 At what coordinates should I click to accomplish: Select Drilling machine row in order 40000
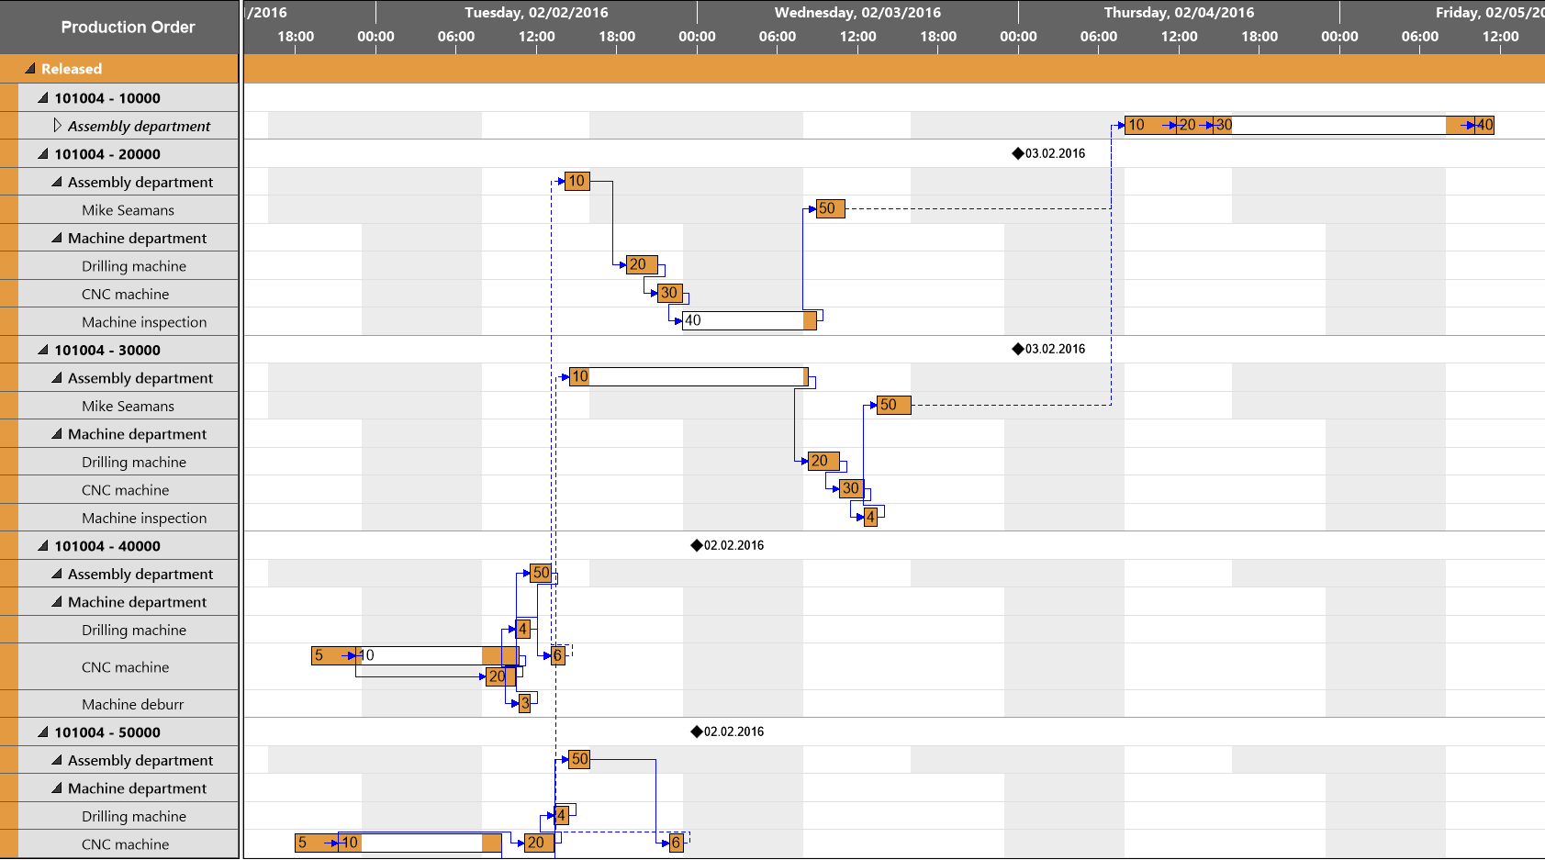(x=128, y=630)
